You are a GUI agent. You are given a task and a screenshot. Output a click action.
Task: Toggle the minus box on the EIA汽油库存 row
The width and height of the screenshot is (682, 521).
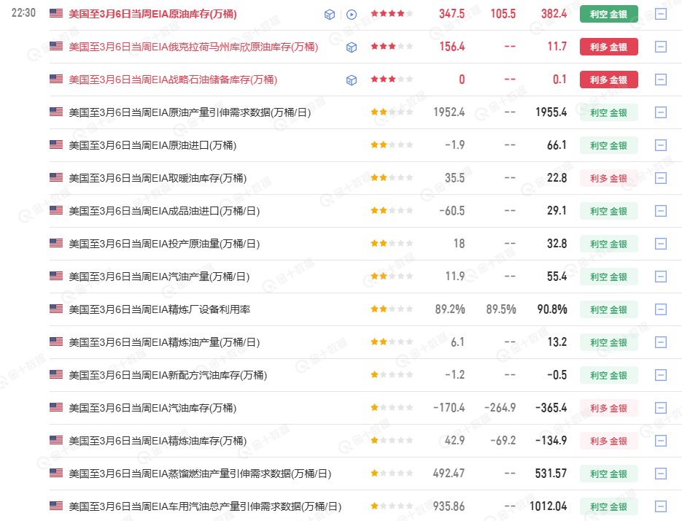point(661,408)
